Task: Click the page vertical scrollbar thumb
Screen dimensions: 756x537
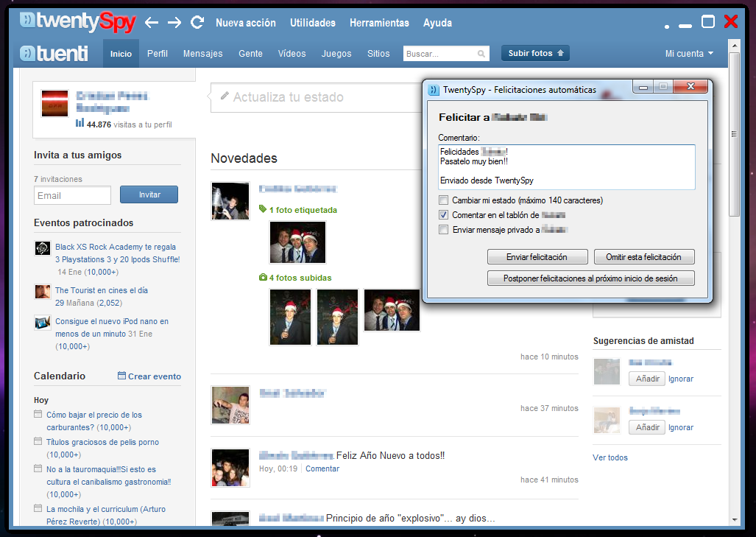Action: 734,135
